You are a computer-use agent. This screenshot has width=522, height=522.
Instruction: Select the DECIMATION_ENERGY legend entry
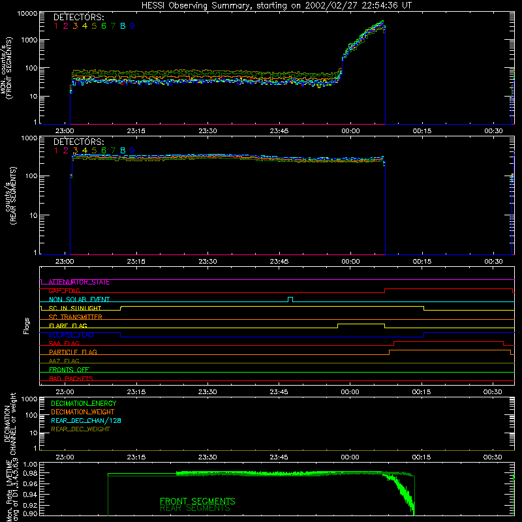tap(84, 403)
